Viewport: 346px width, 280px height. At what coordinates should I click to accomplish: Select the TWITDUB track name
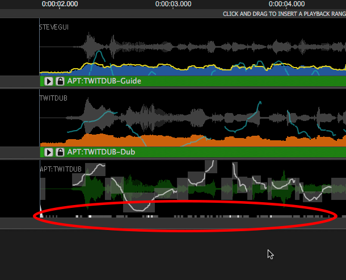pos(53,98)
